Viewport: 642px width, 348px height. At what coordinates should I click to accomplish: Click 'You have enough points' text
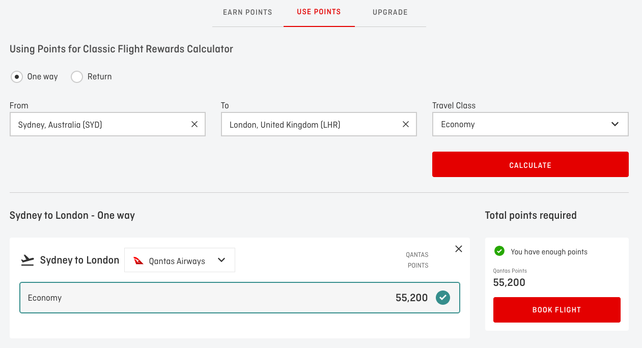[x=549, y=252]
